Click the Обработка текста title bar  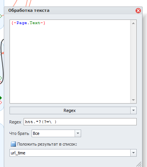click(70, 10)
